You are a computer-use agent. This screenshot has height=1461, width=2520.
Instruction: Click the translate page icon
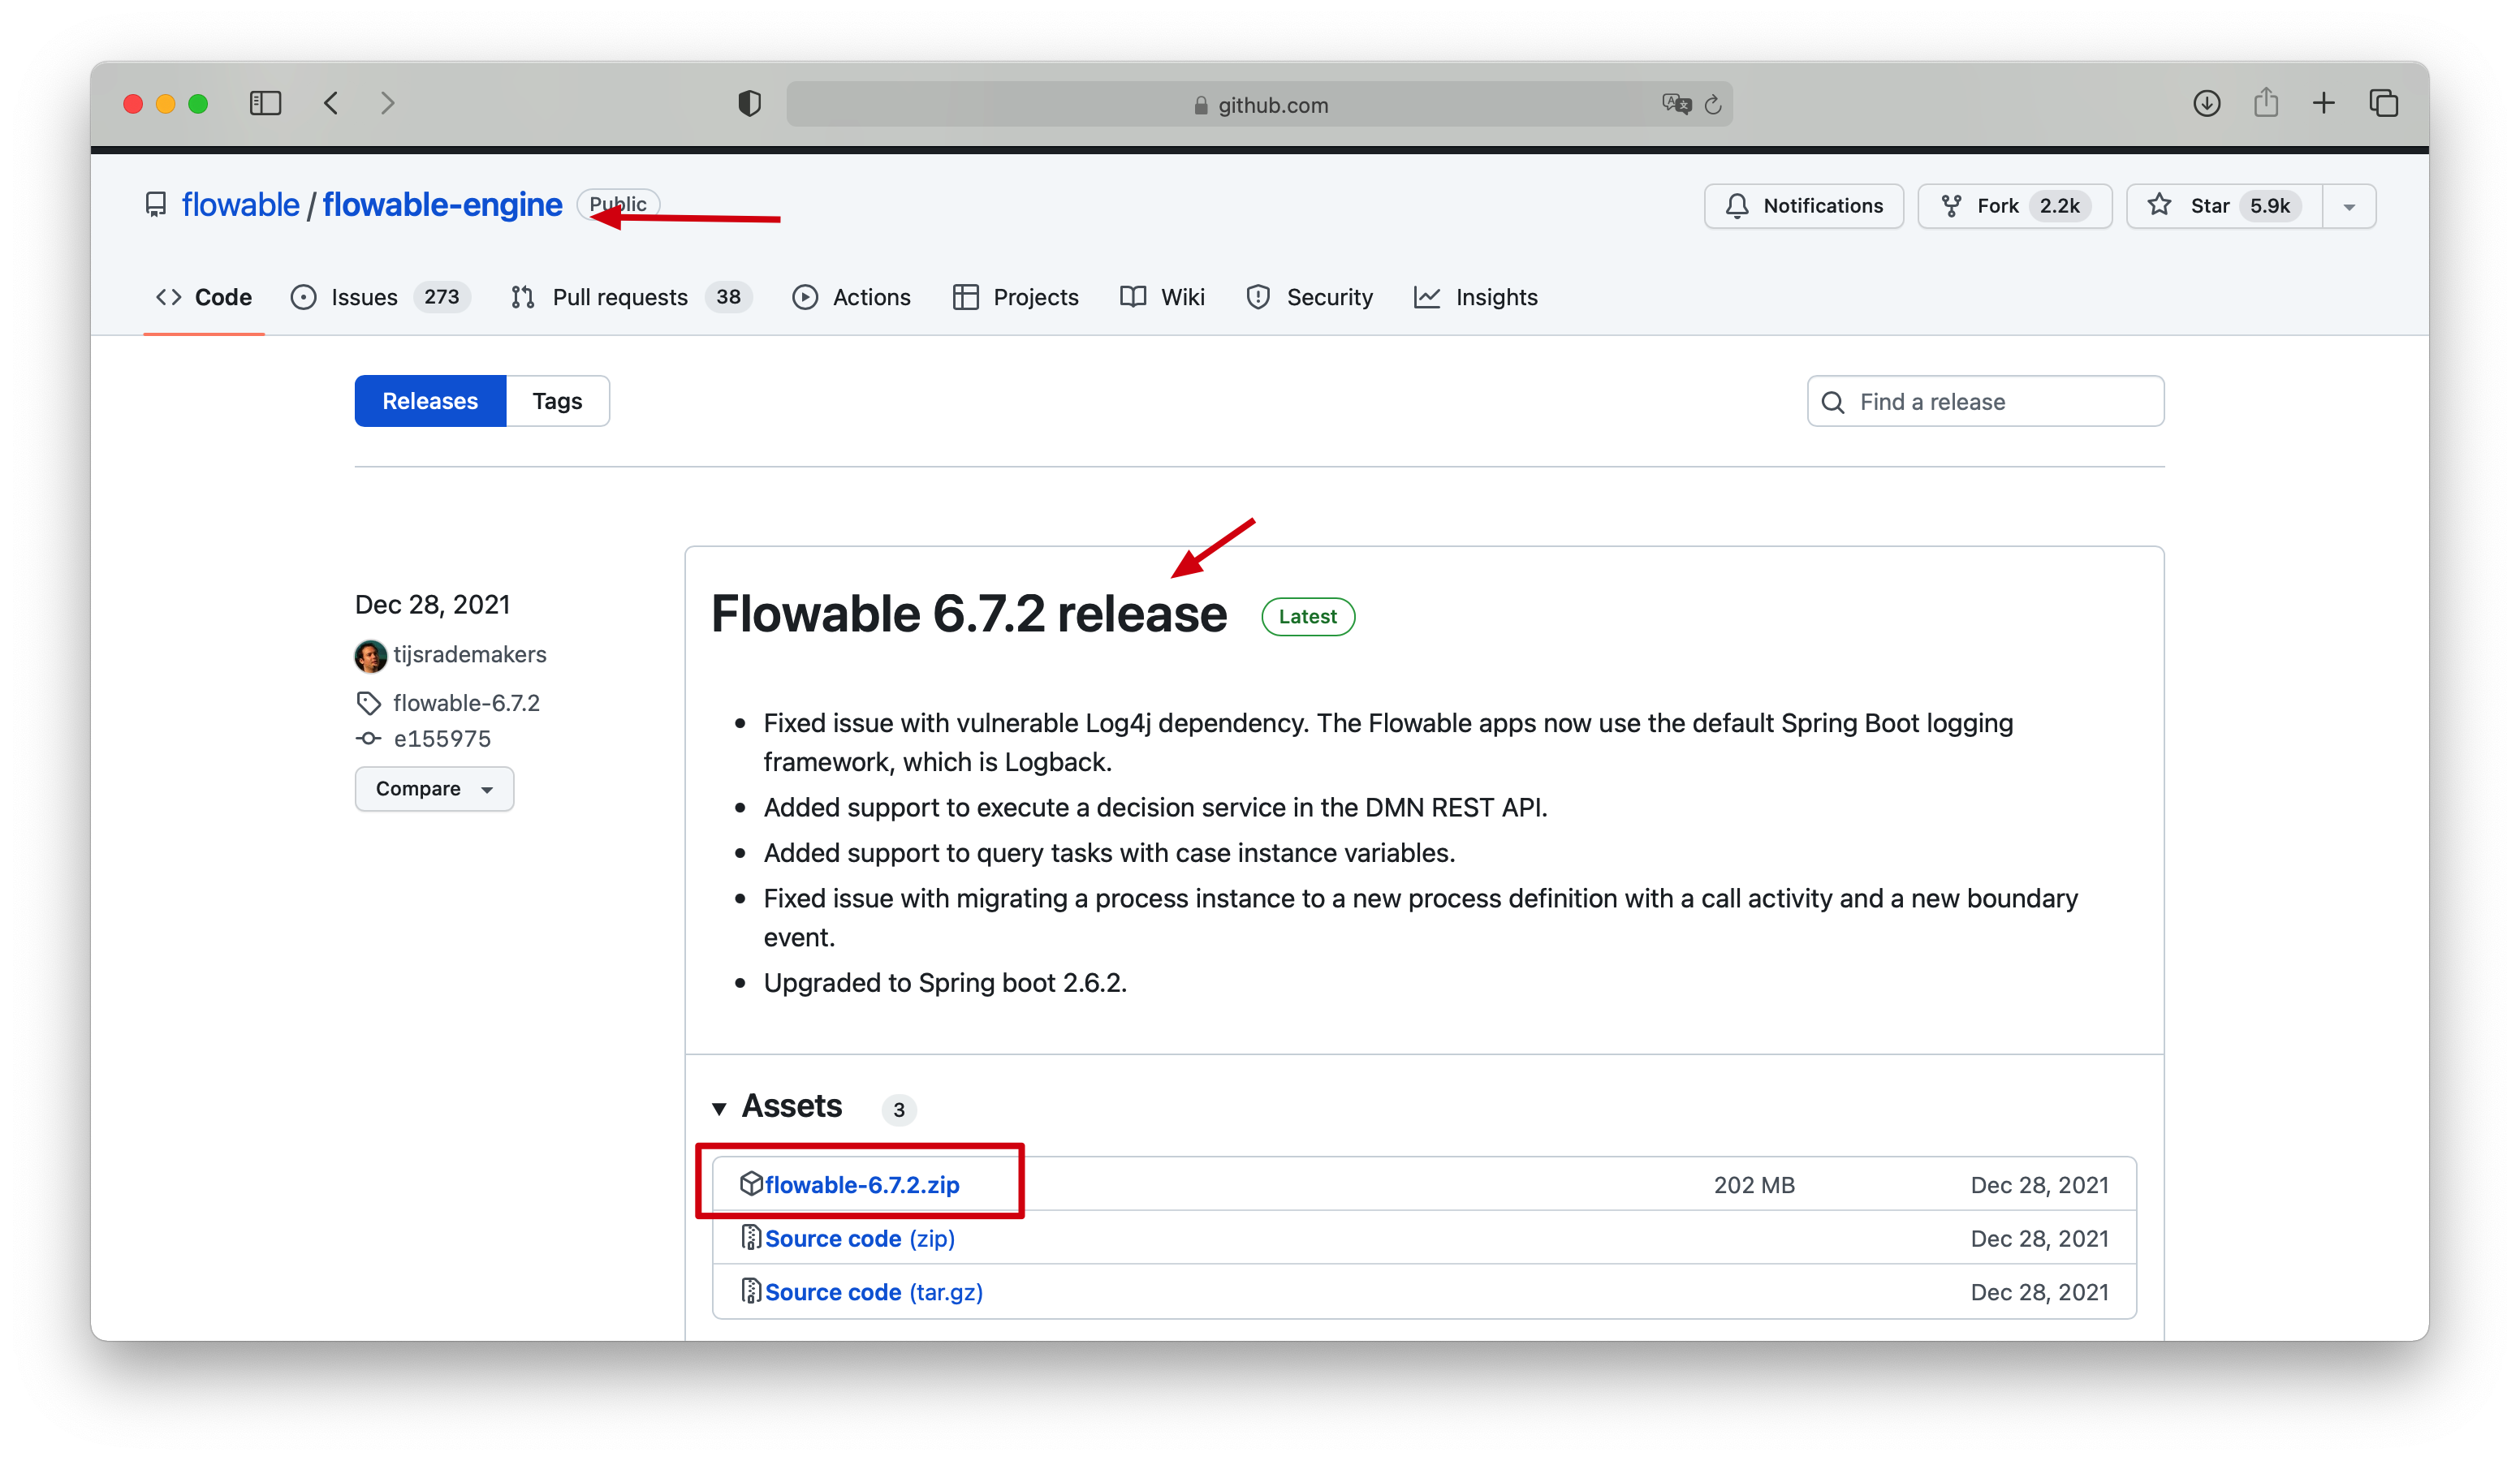coord(1676,104)
